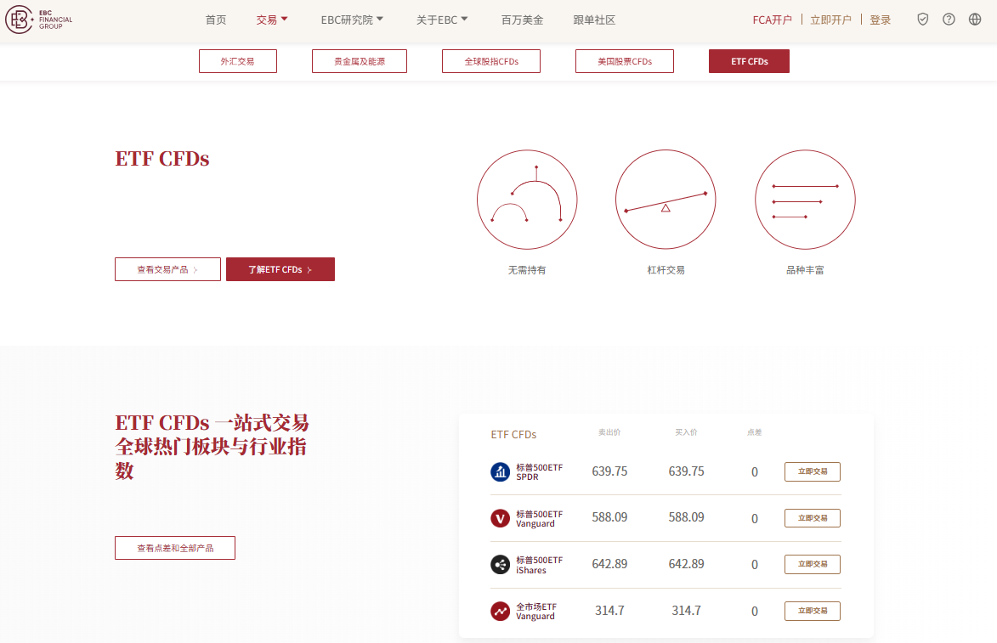The image size is (997, 643).
Task: Switch to the 外汇交易 tab
Action: [x=238, y=61]
